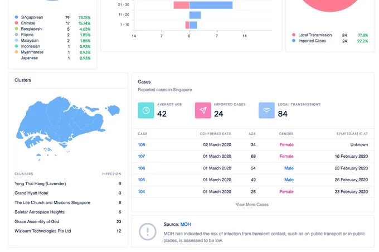Click the Imported Cases paper plane icon
This screenshot has width=379, height=252.
[x=203, y=110]
